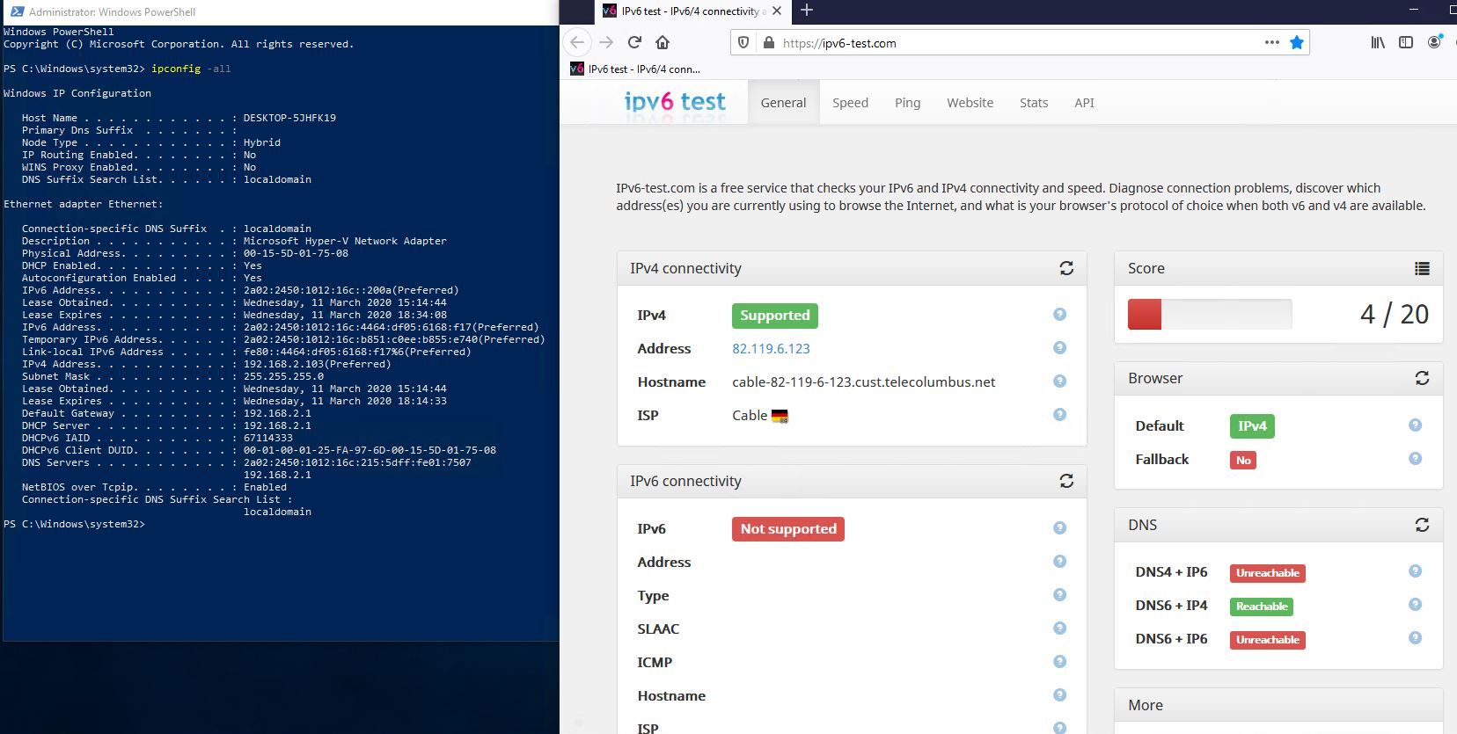Click help icon for IPv4 ISP row
This screenshot has height=734, width=1457.
[1059, 415]
